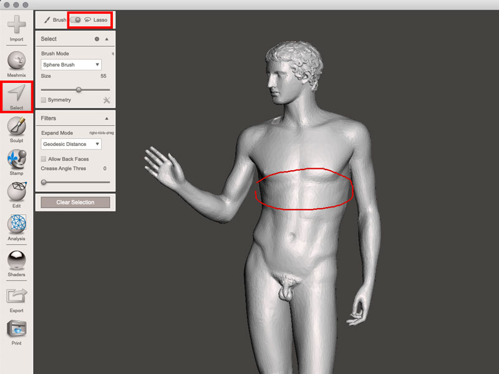
Task: Click the brush Size slider handle
Action: click(x=79, y=90)
